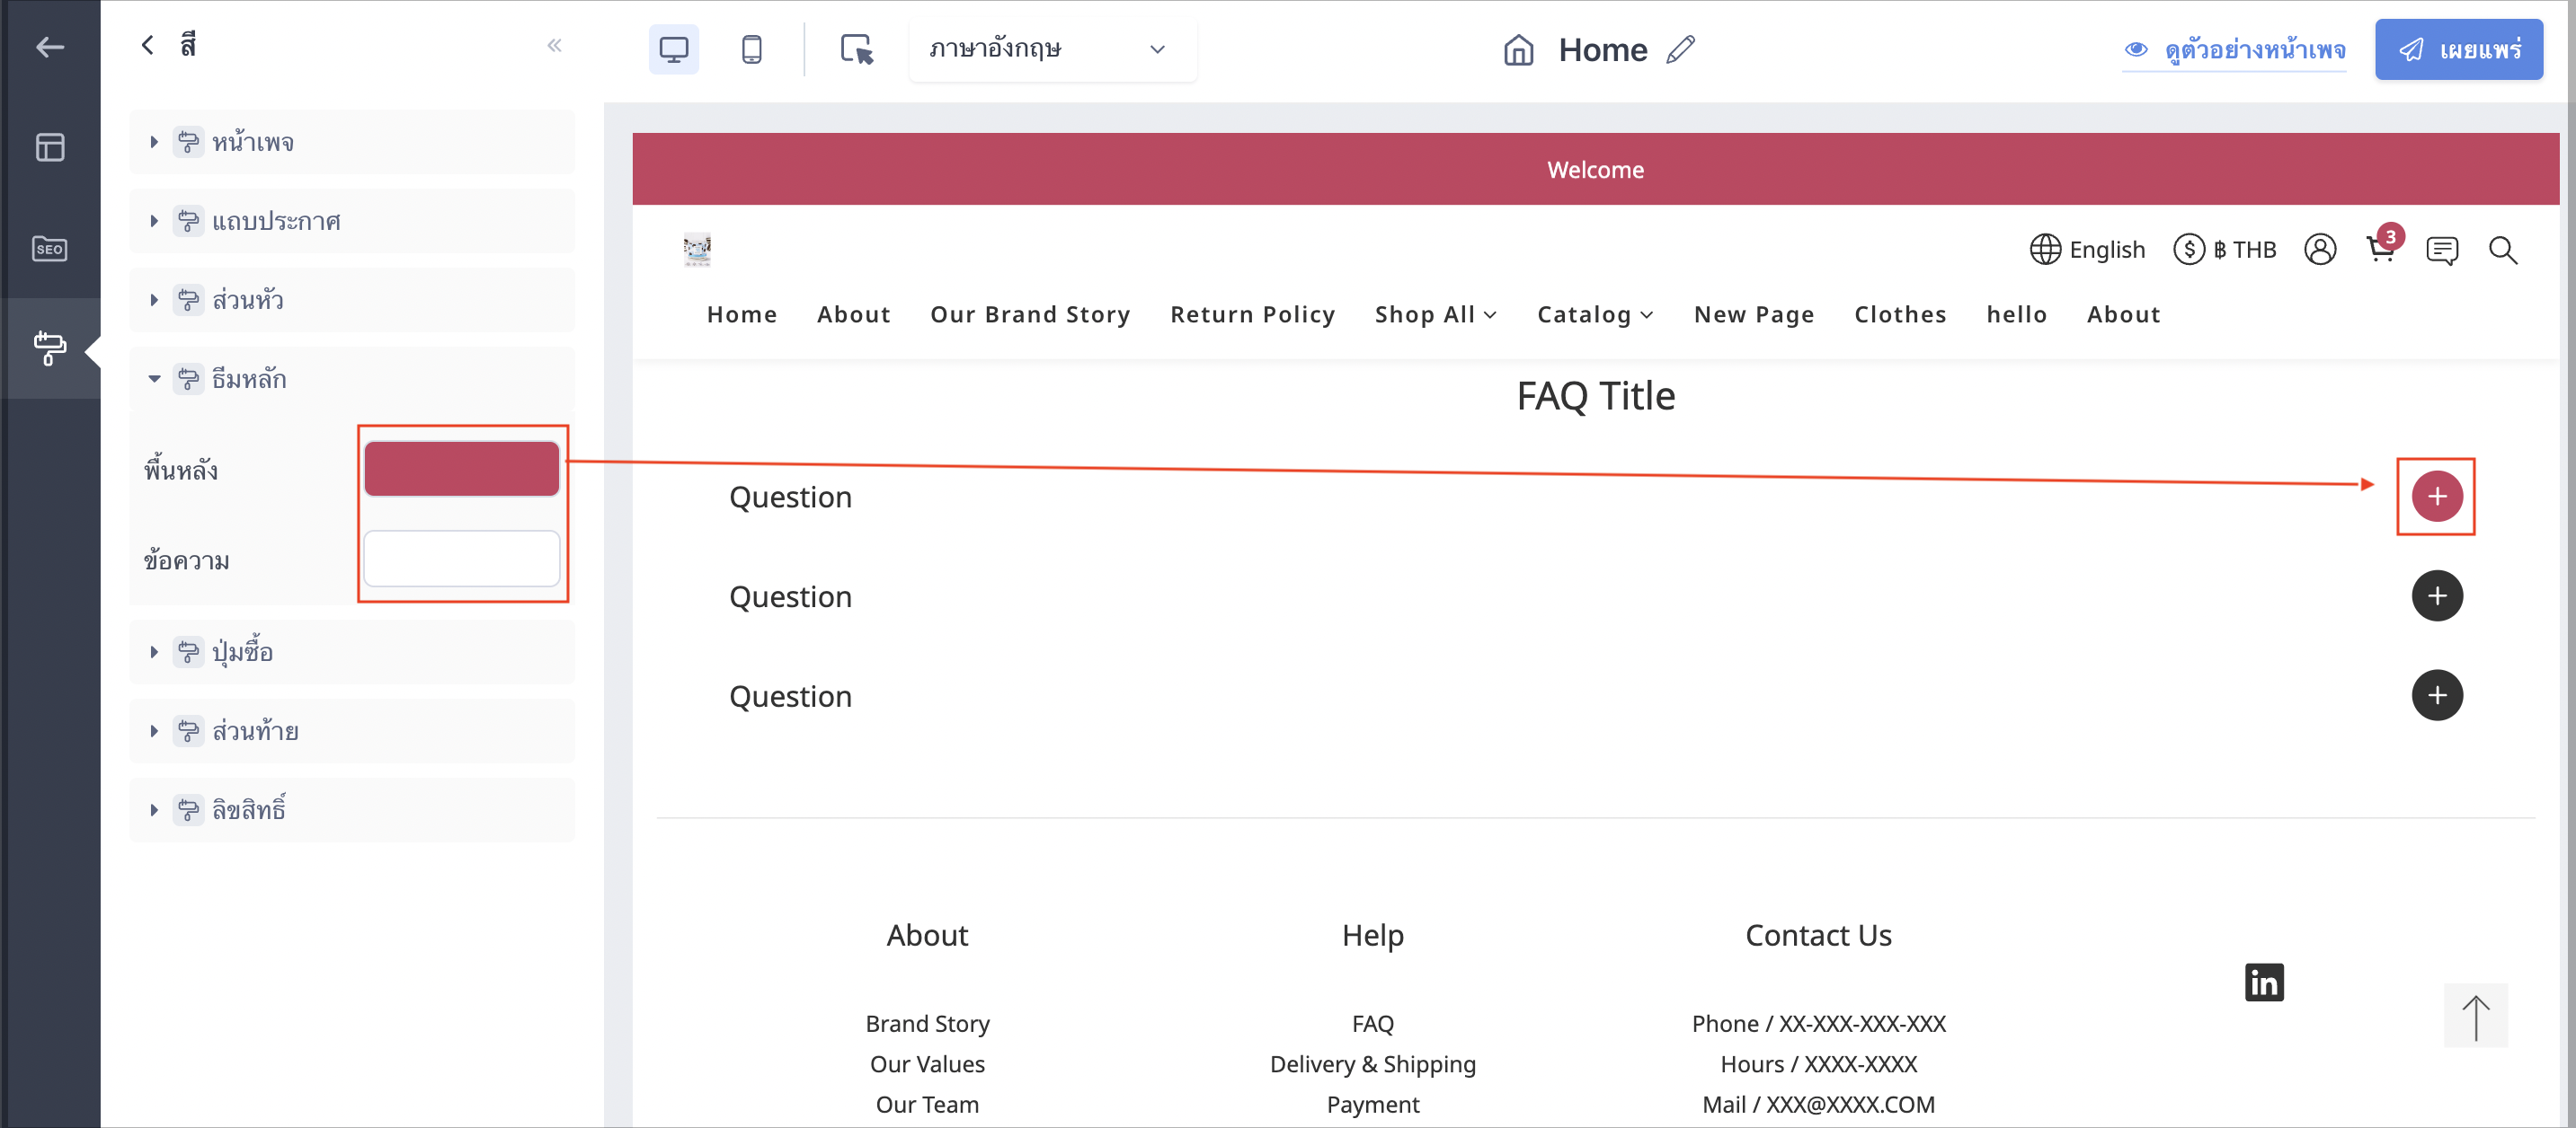Expand the ส่วนท้าย section
The height and width of the screenshot is (1128, 2576).
pyautogui.click(x=352, y=730)
